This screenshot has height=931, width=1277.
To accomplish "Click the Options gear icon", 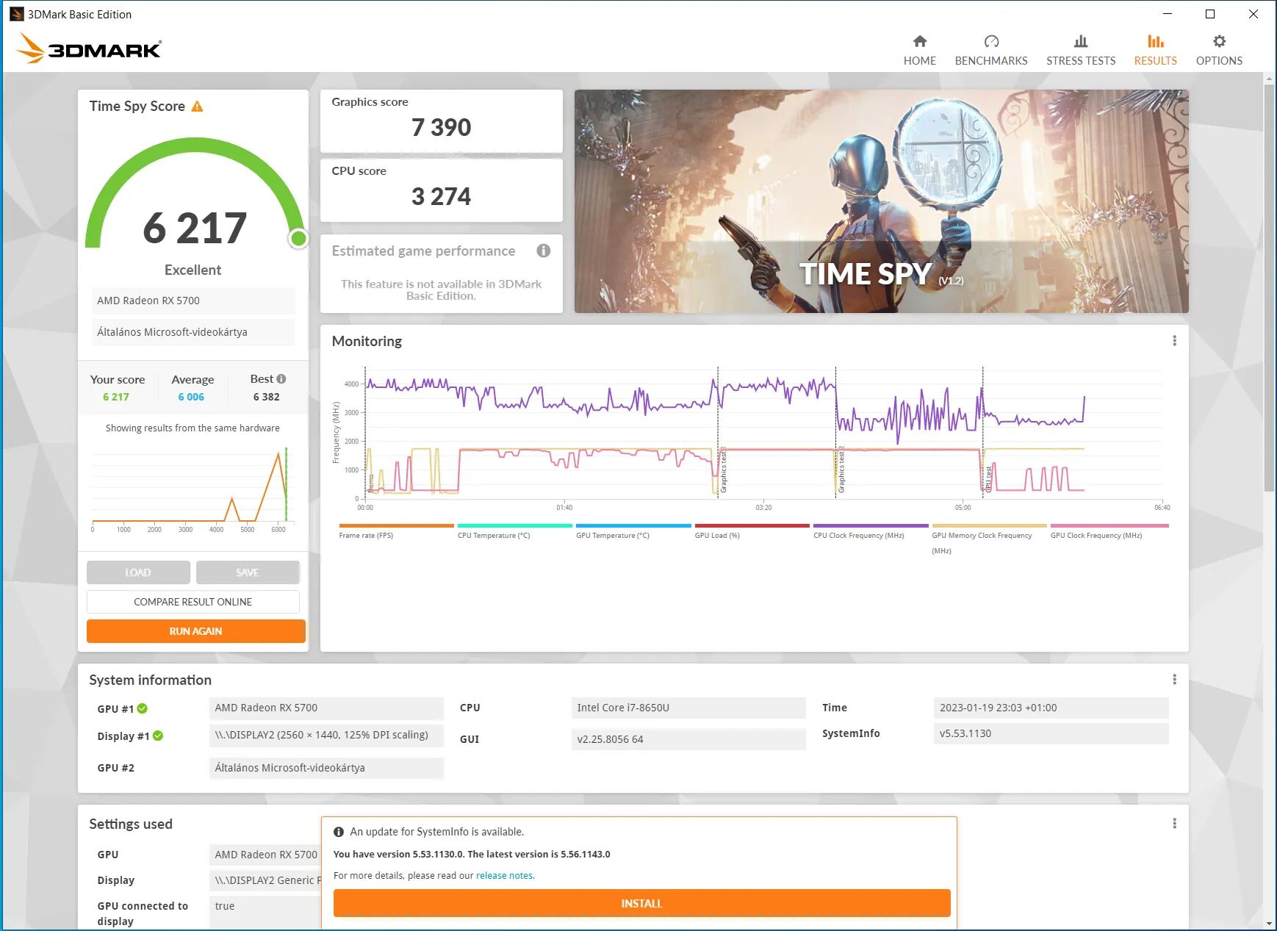I will 1219,41.
